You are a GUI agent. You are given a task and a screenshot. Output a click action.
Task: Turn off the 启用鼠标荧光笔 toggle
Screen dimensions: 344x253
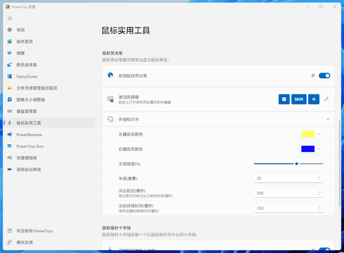click(x=325, y=76)
